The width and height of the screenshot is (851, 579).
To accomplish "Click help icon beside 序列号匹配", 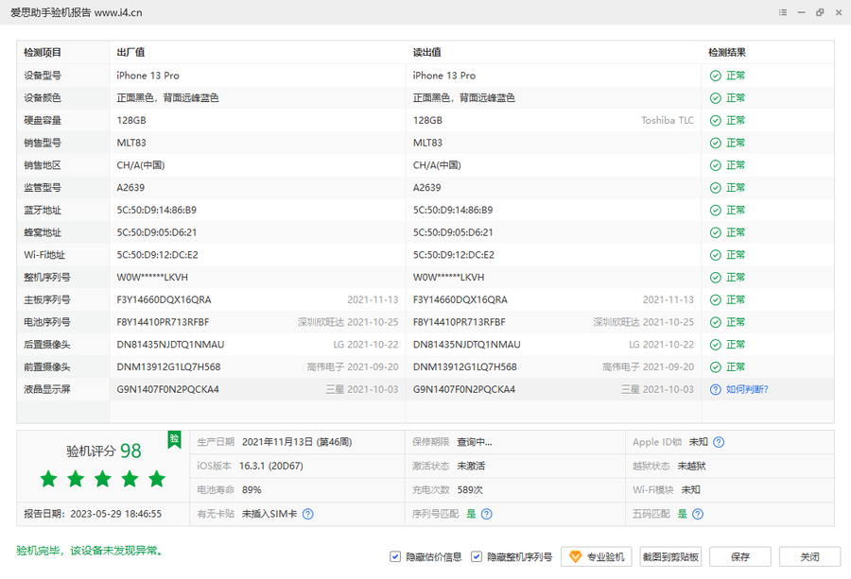I will [486, 514].
